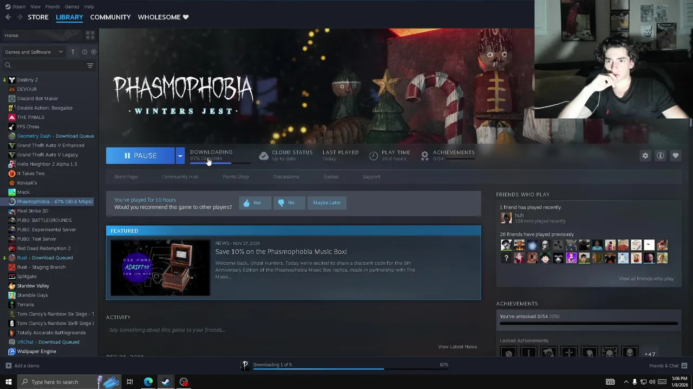Viewport: 693px width, 389px height.
Task: Select Muck game icon
Action: point(12,192)
